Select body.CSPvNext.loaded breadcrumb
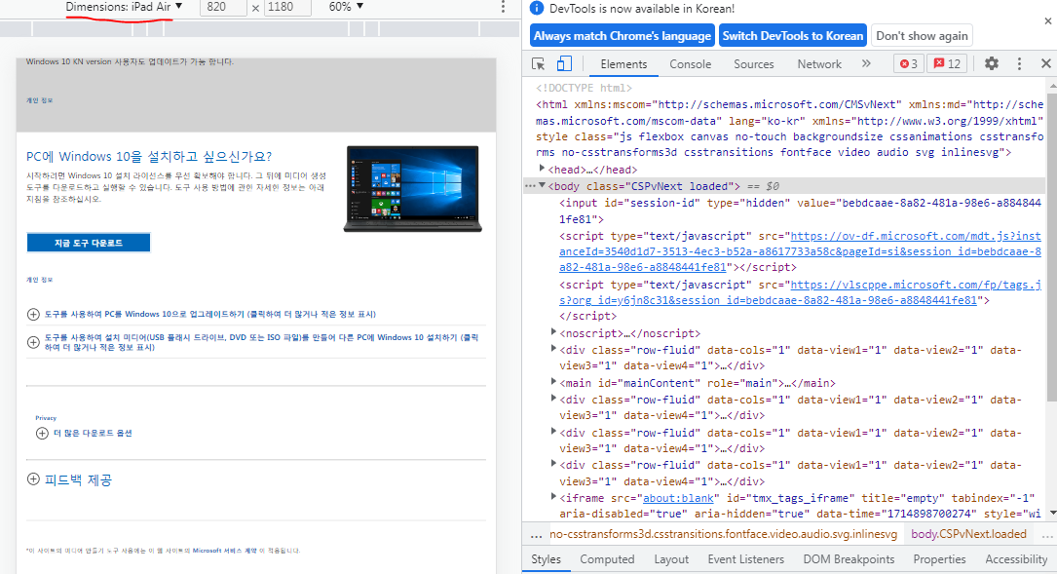 point(968,533)
